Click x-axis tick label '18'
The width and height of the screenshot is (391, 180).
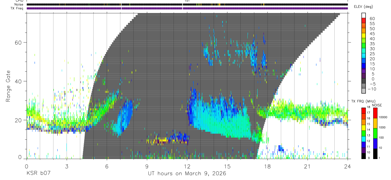tap(267, 166)
